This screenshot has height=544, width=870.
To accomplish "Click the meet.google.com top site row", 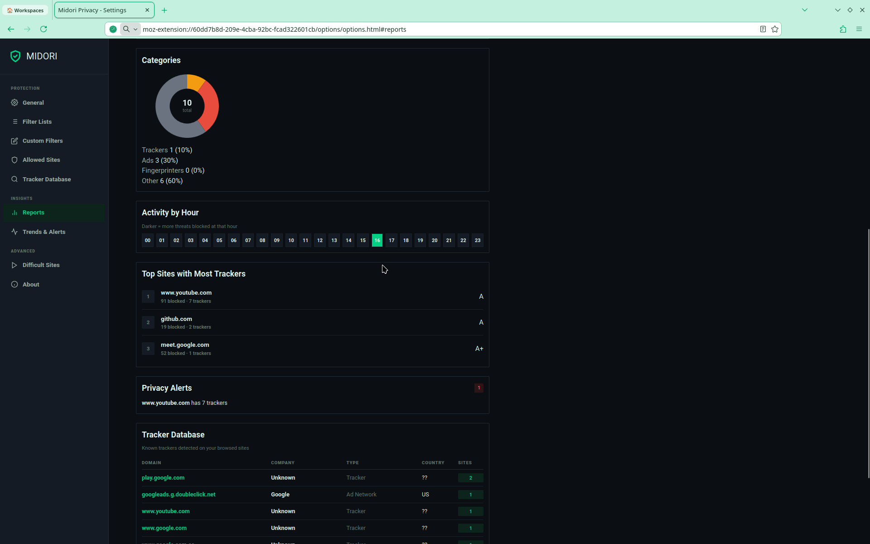I will (x=313, y=349).
